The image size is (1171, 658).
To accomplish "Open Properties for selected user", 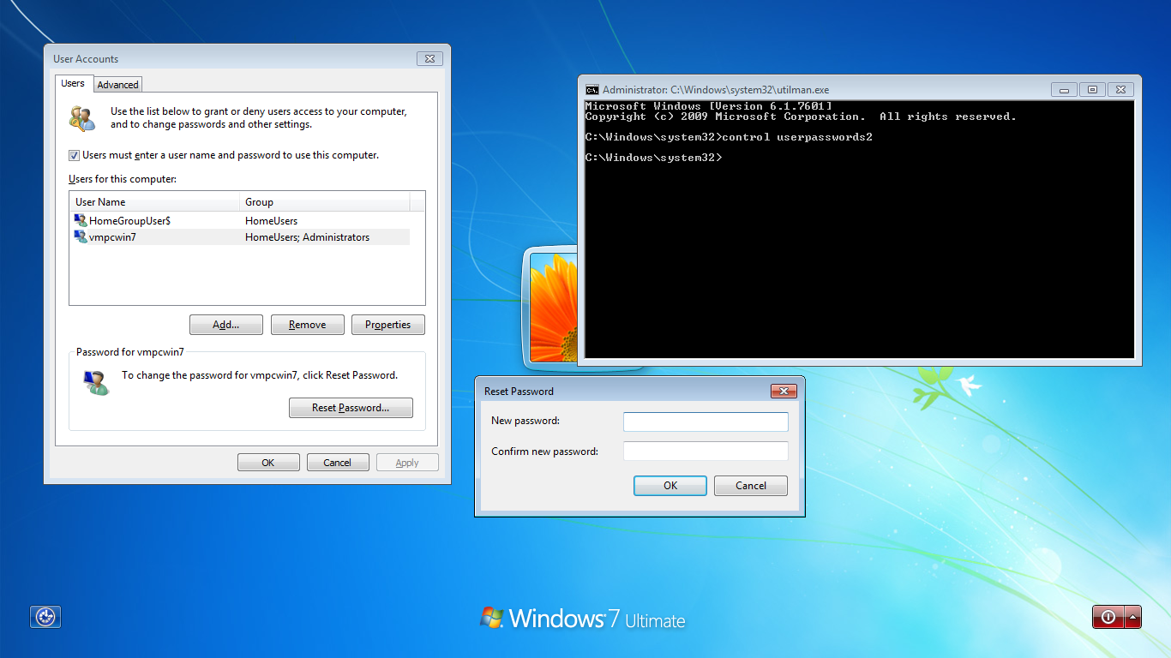I will pyautogui.click(x=387, y=325).
